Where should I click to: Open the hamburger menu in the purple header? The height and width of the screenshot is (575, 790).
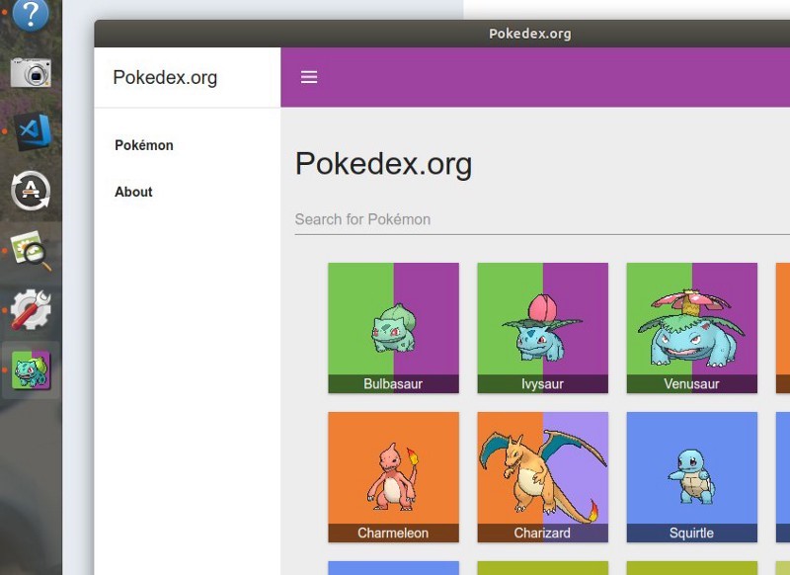tap(309, 77)
